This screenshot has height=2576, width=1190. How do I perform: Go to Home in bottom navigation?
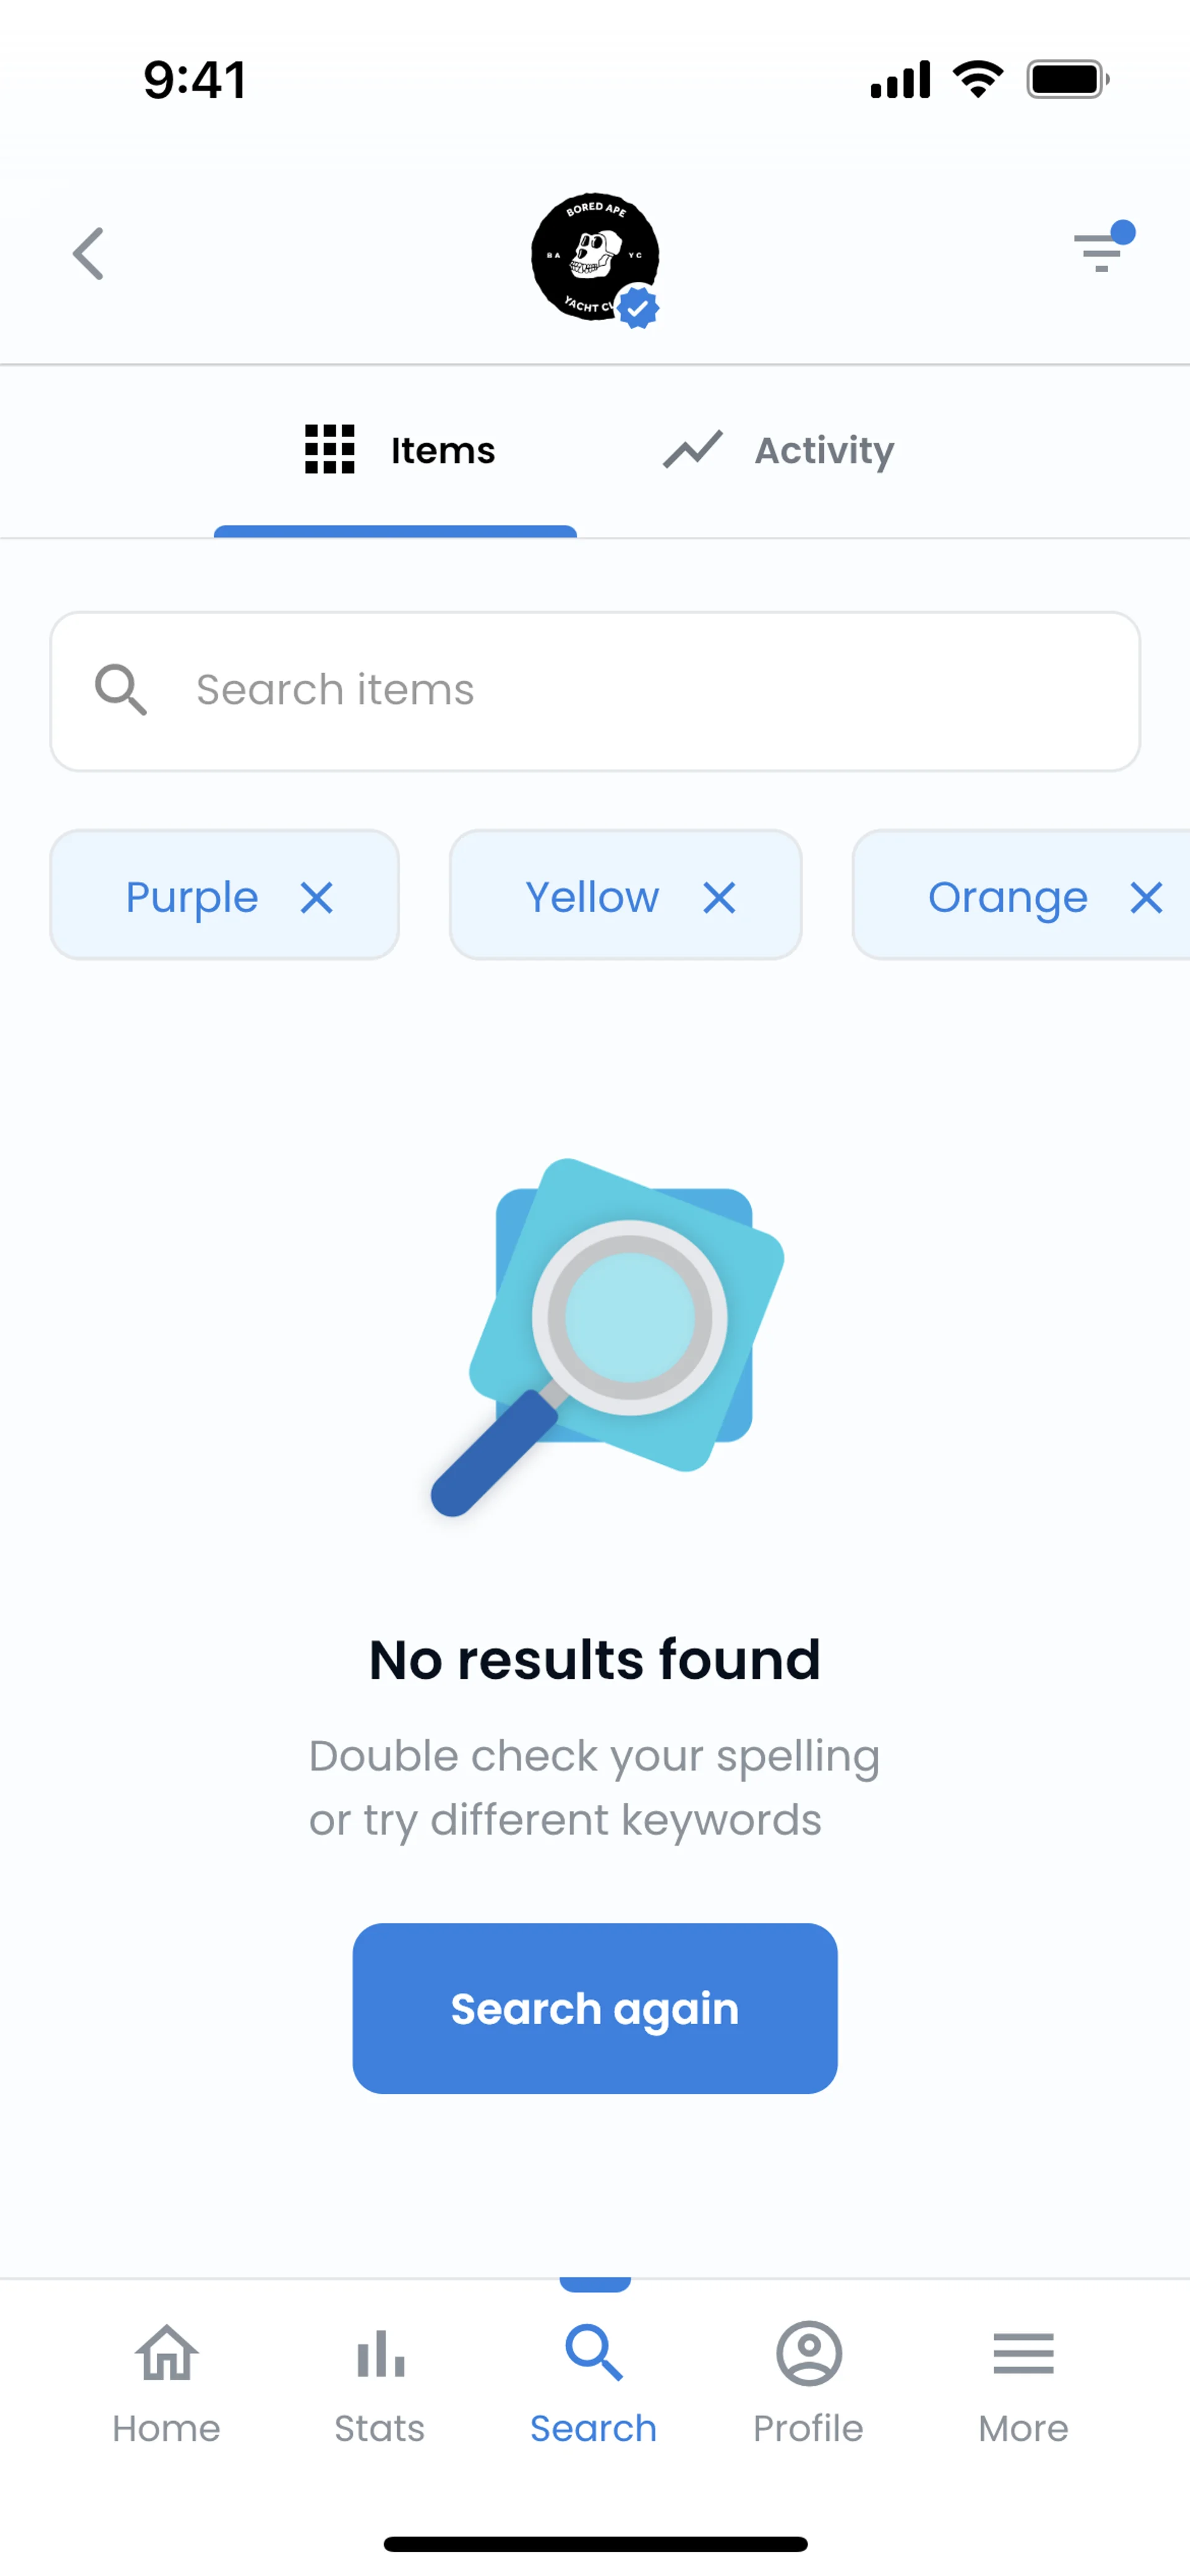[166, 2384]
